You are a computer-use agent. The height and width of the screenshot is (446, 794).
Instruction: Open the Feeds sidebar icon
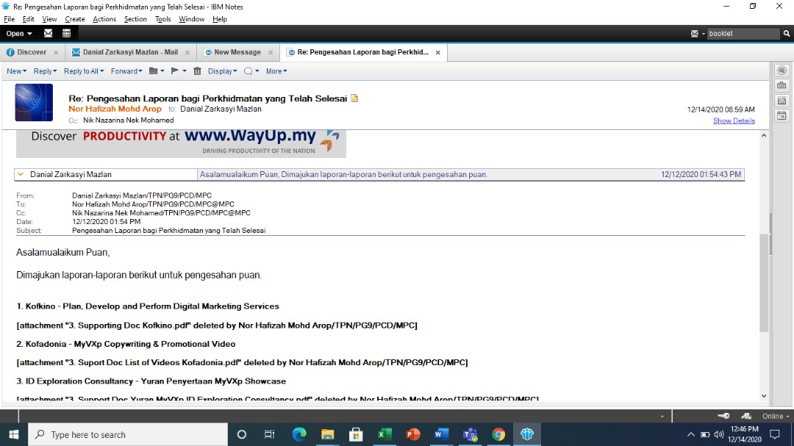pyautogui.click(x=782, y=101)
